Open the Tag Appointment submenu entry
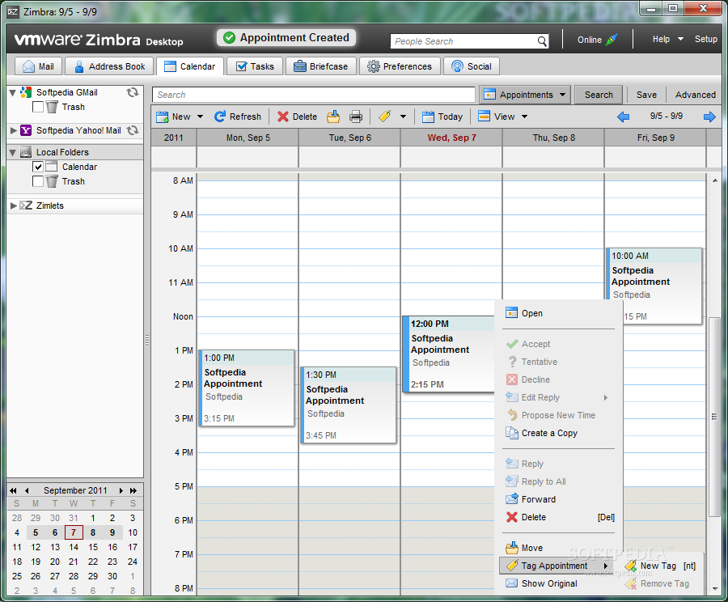 (557, 566)
